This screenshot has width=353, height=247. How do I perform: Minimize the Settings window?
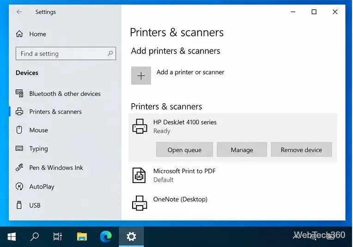[x=293, y=12]
